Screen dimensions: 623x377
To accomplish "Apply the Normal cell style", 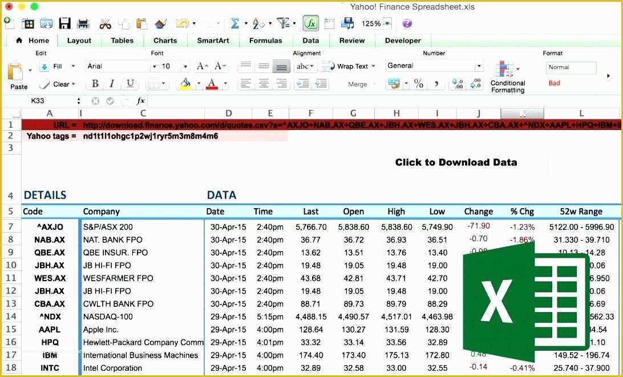I will (x=571, y=67).
